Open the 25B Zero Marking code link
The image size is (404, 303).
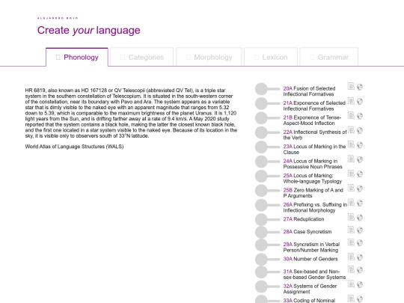tap(288, 190)
